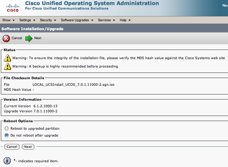Click the red Cancel X icon

coord(6,39)
